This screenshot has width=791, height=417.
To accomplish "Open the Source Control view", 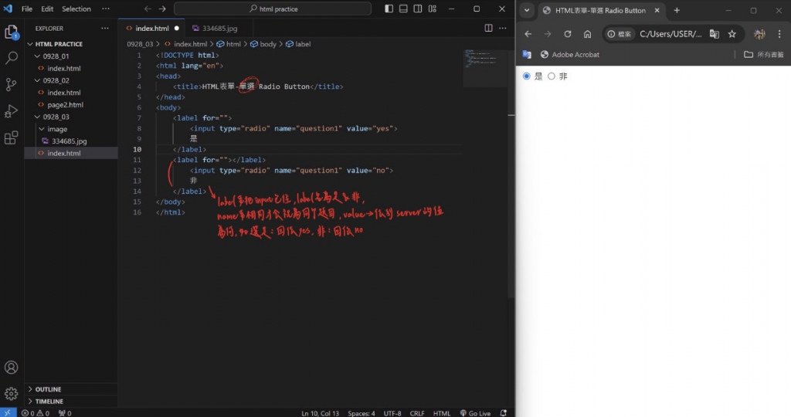I will (x=11, y=84).
